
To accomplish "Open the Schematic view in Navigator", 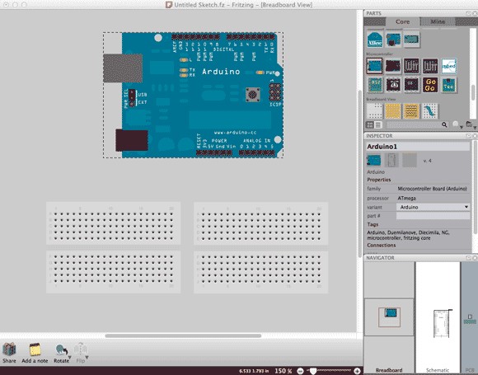I will (x=438, y=317).
